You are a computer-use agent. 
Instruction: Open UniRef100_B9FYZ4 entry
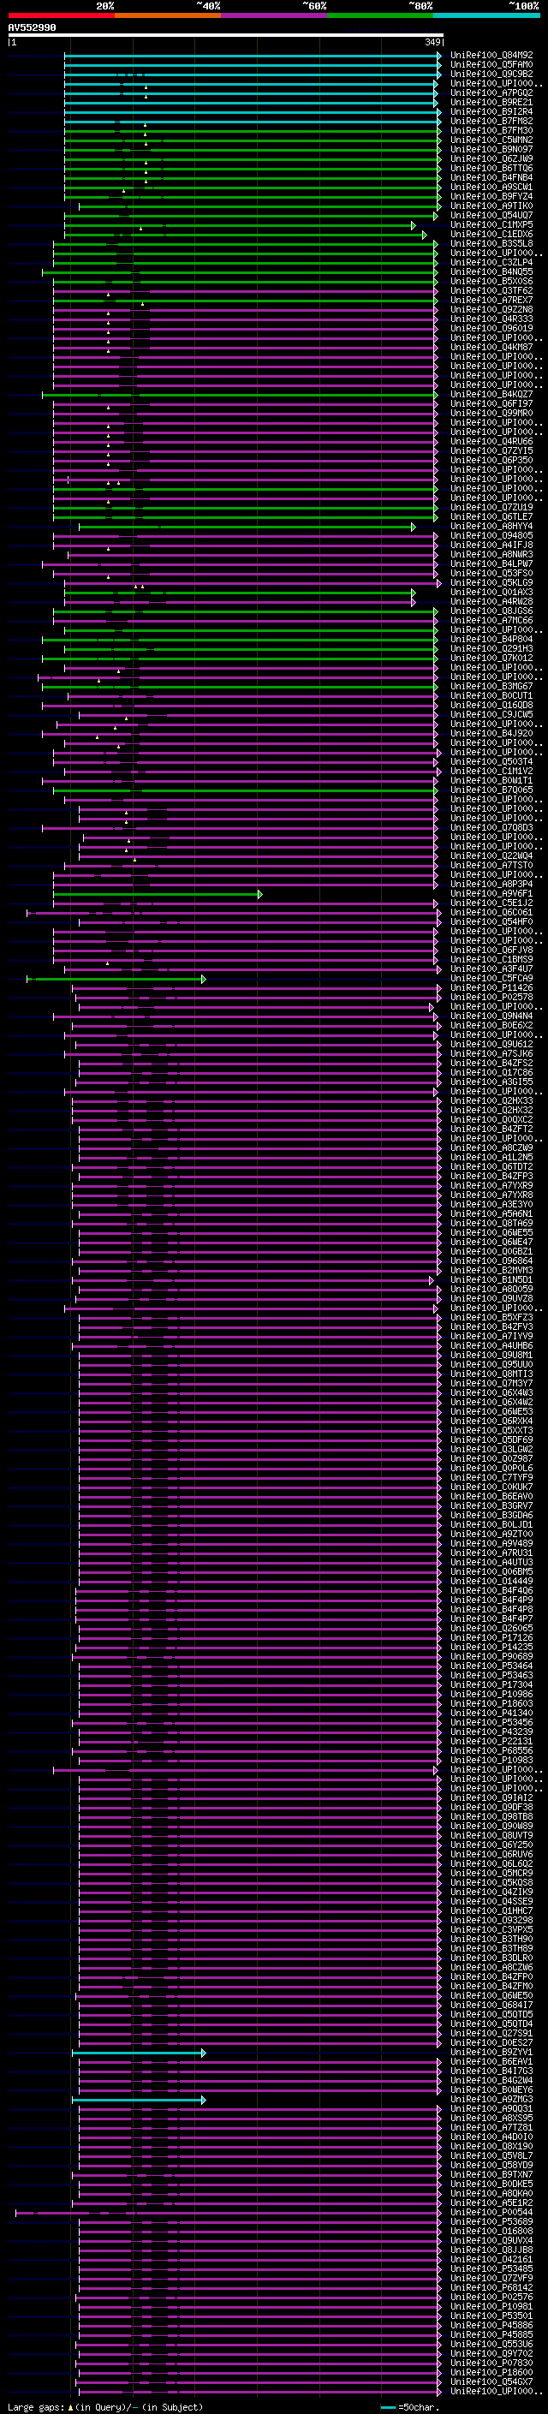click(491, 197)
